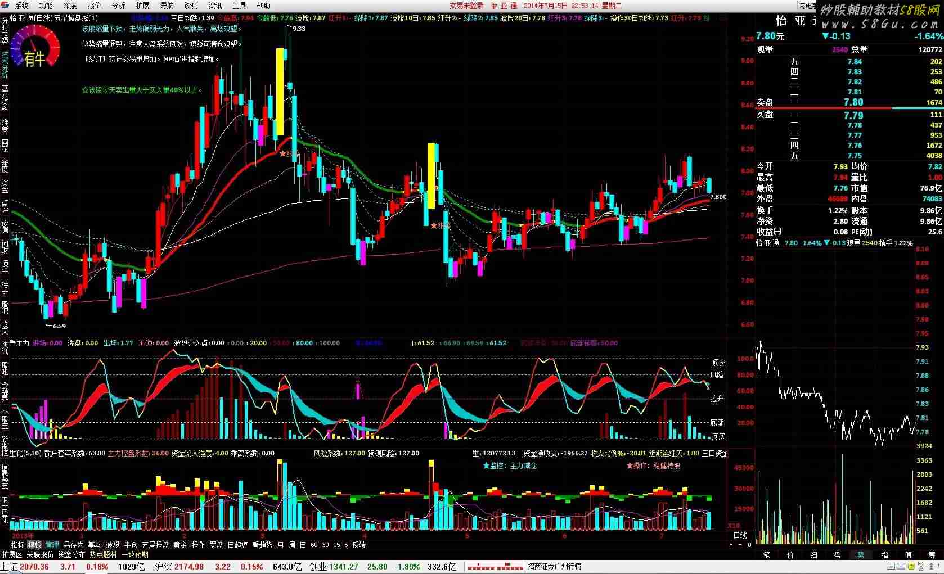Expand the 扩展区 panel
This screenshot has width=944, height=574.
[12, 554]
